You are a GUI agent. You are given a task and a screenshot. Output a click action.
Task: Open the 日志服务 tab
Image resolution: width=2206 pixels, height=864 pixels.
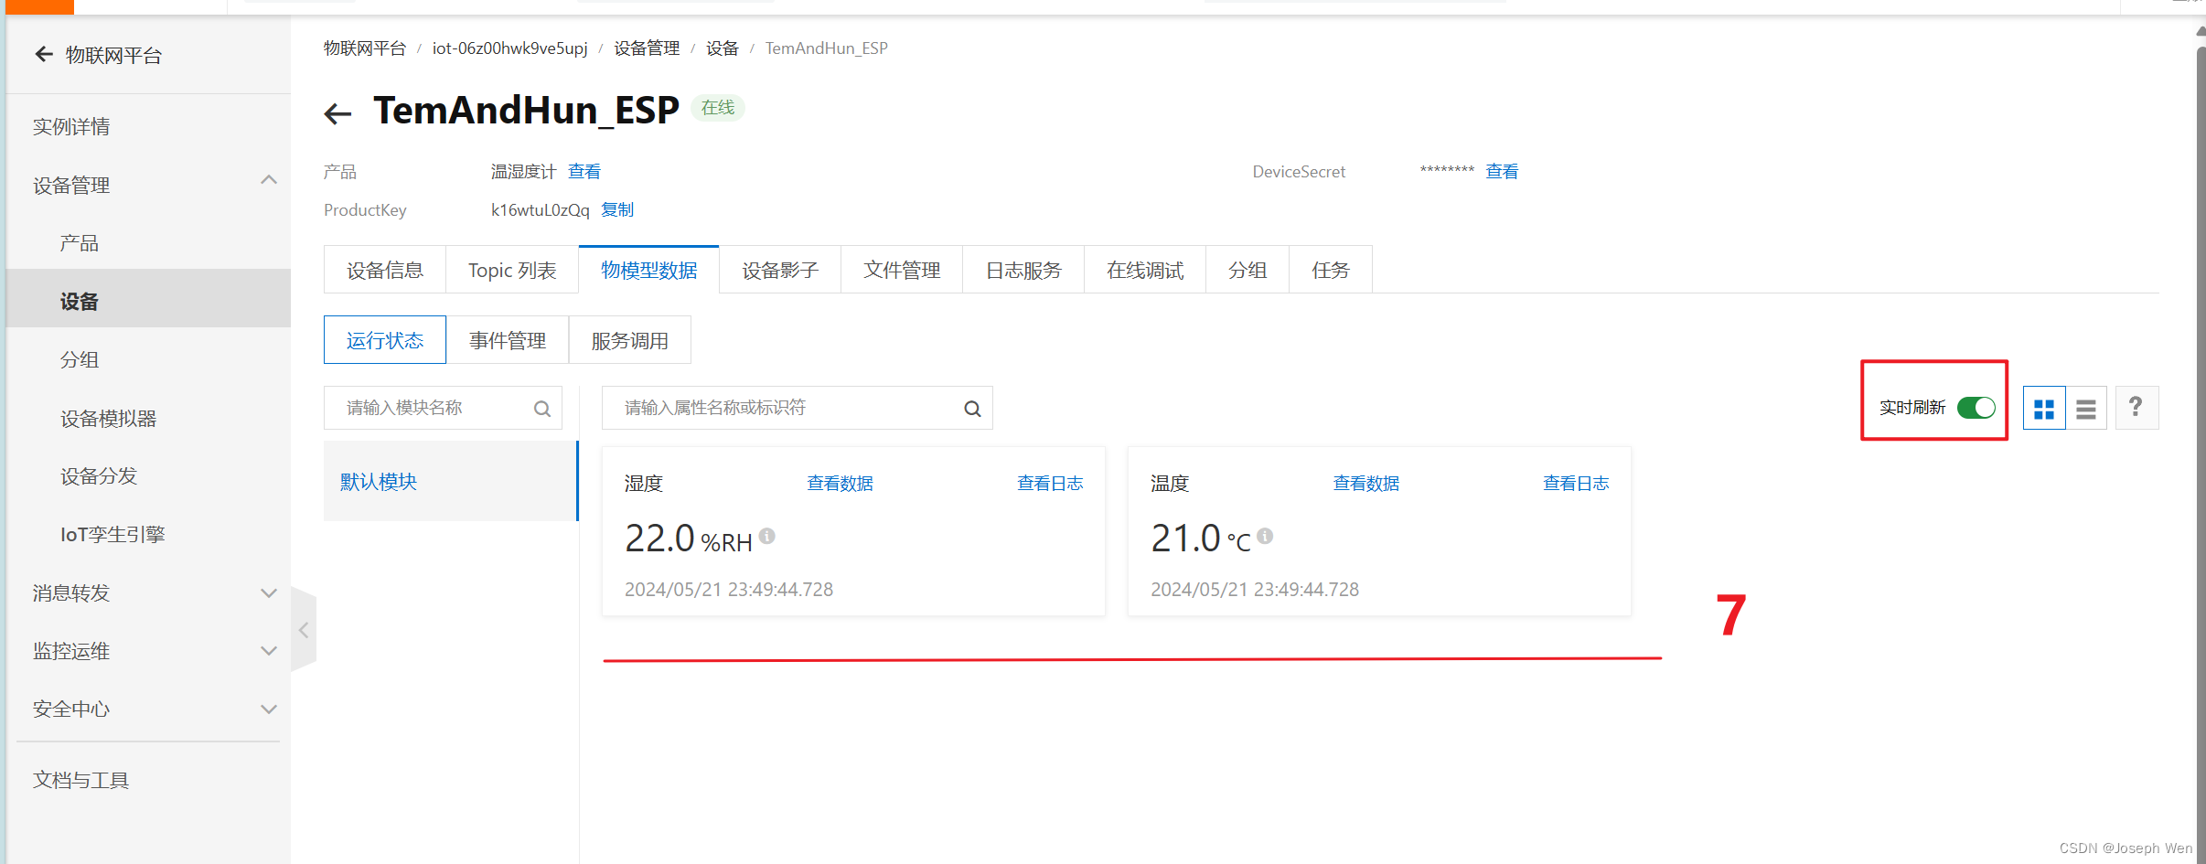[x=1023, y=270]
